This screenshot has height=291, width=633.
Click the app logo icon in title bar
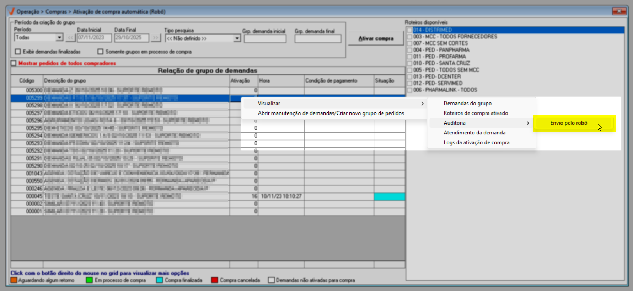pos(11,11)
